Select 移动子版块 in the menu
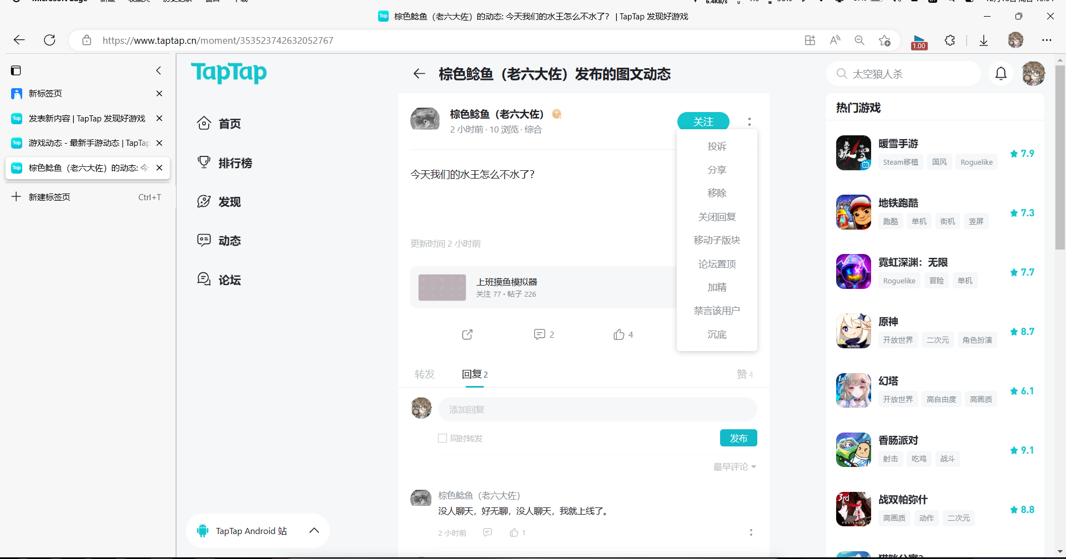Image resolution: width=1066 pixels, height=559 pixels. pos(717,240)
